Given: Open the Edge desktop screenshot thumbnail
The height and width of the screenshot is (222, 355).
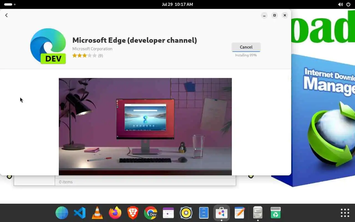Looking at the screenshot, I should (x=145, y=127).
